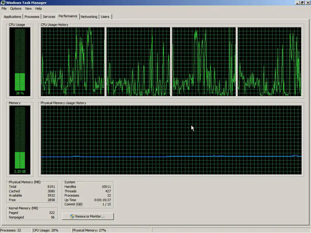Viewport: 311px width, 233px height.
Task: Click the third CPU usage history graph
Action: (x=204, y=62)
